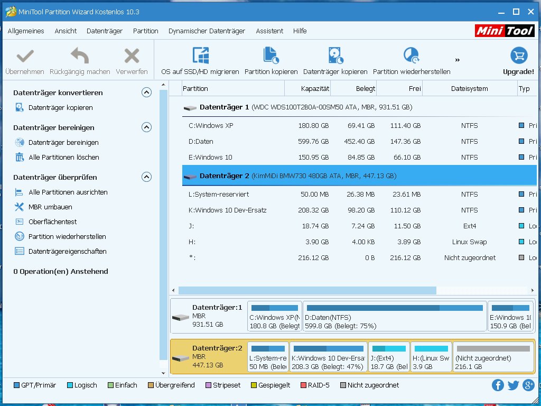
Task: Click the Datenträger:1 disk map header
Action: click(208, 316)
